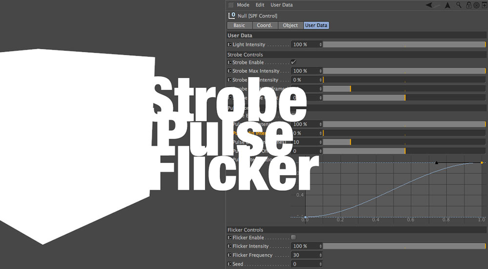Click Strobe Max Intensity stepper arrows
This screenshot has height=269, width=488.
pos(320,71)
